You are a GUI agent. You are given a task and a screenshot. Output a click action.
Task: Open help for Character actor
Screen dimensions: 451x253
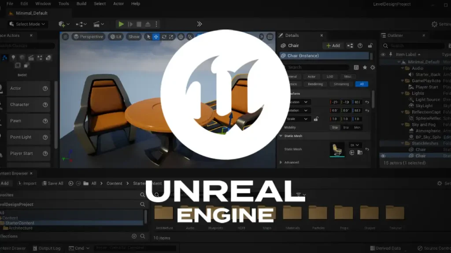45,105
